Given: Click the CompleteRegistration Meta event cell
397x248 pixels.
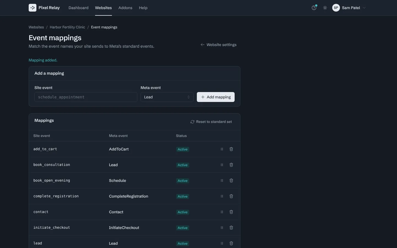Looking at the screenshot, I should click(128, 196).
